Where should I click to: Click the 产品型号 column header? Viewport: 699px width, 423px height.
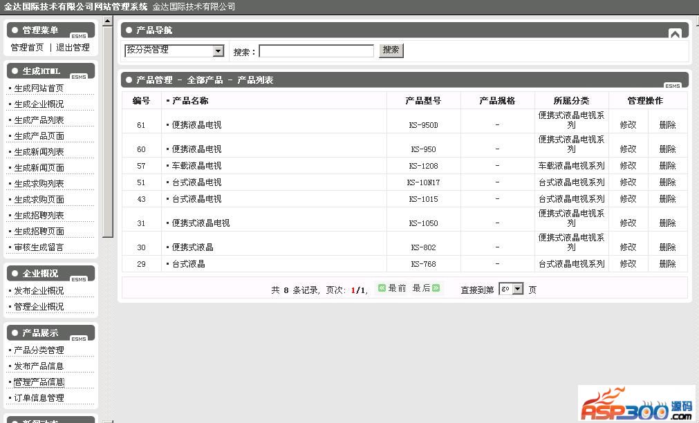click(423, 101)
